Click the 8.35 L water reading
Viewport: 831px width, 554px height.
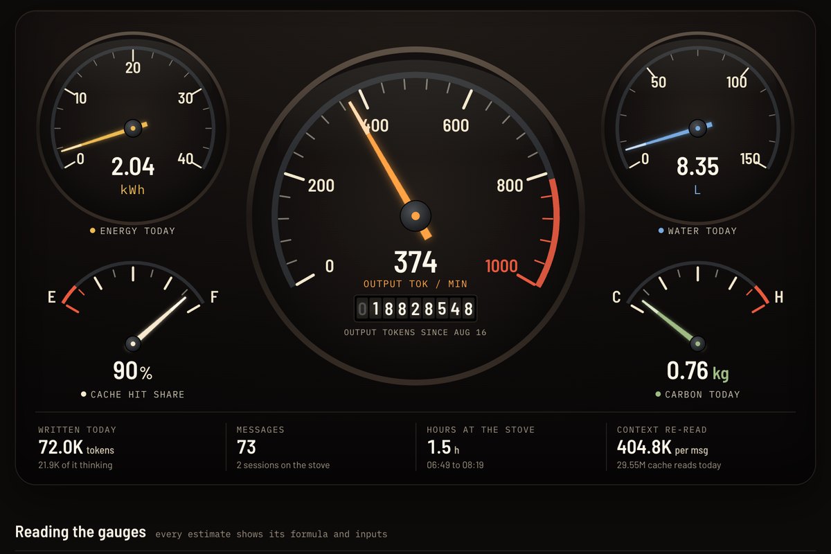click(697, 175)
